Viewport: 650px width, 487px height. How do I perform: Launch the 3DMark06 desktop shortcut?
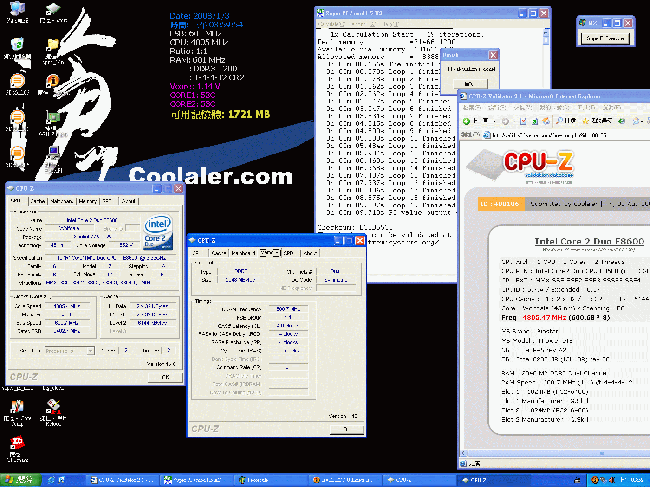point(17,157)
